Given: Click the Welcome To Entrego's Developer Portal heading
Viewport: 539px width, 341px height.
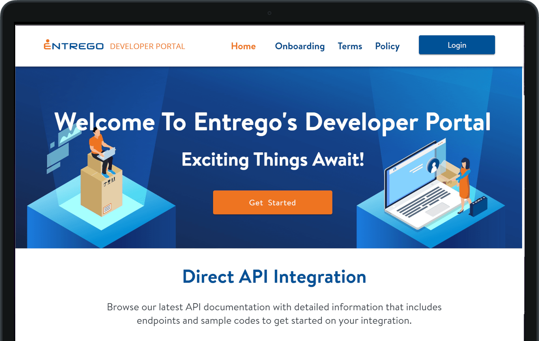Looking at the screenshot, I should click(x=272, y=122).
